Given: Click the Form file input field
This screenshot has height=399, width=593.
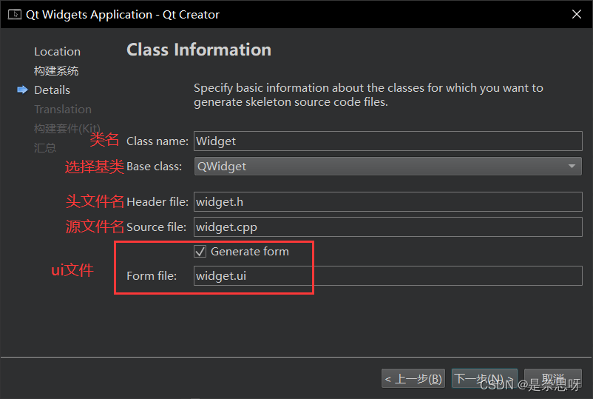Looking at the screenshot, I should point(388,276).
